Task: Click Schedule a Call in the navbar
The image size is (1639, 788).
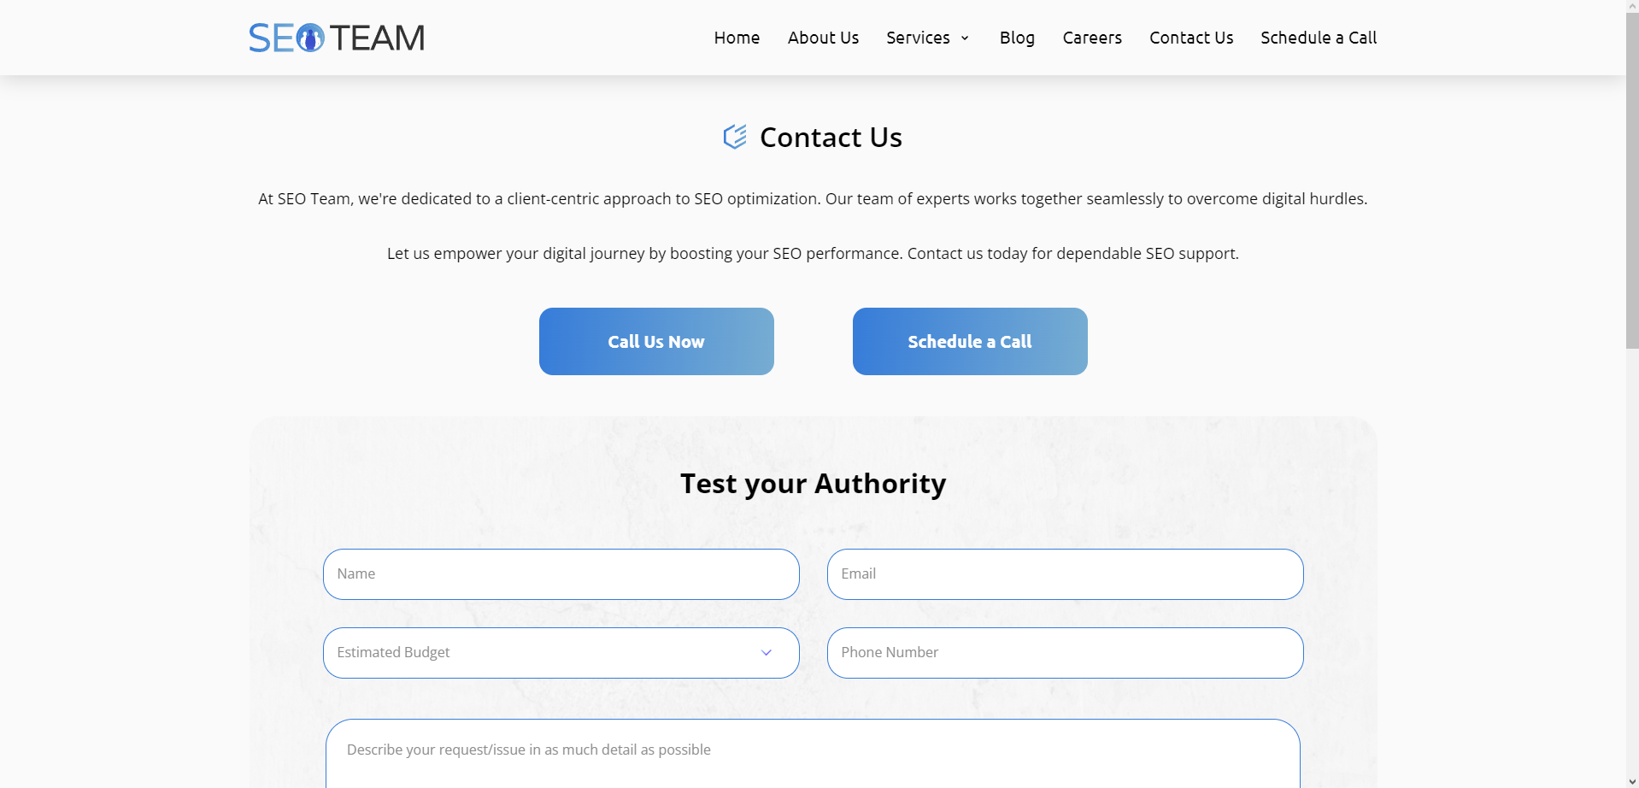Action: [x=1319, y=38]
